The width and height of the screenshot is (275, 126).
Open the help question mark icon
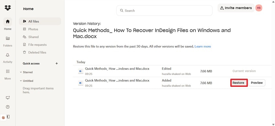point(8,107)
